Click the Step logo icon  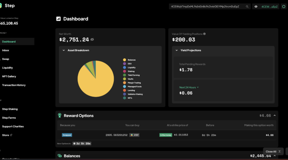point(3,6)
